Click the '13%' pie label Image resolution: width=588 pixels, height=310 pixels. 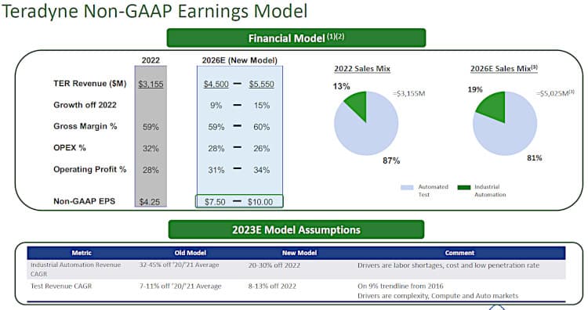tap(341, 86)
